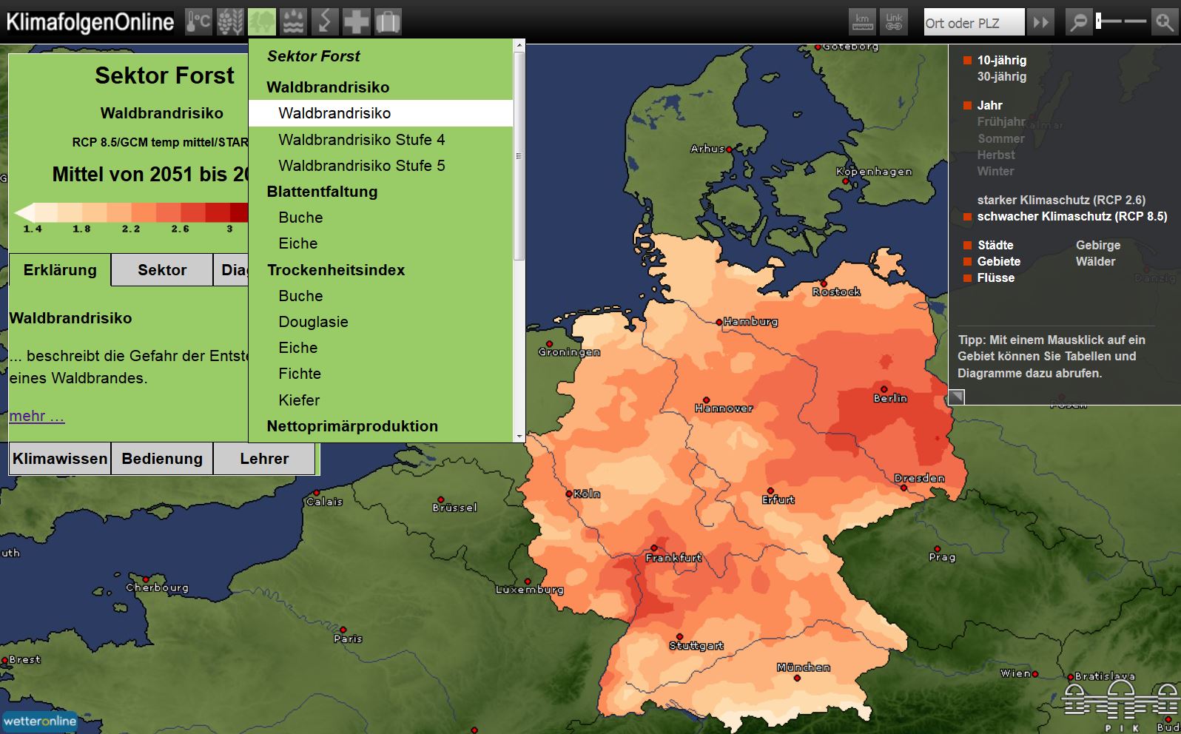Activate the km distance ruler tool
Screen dimensions: 1181x734
(x=862, y=22)
